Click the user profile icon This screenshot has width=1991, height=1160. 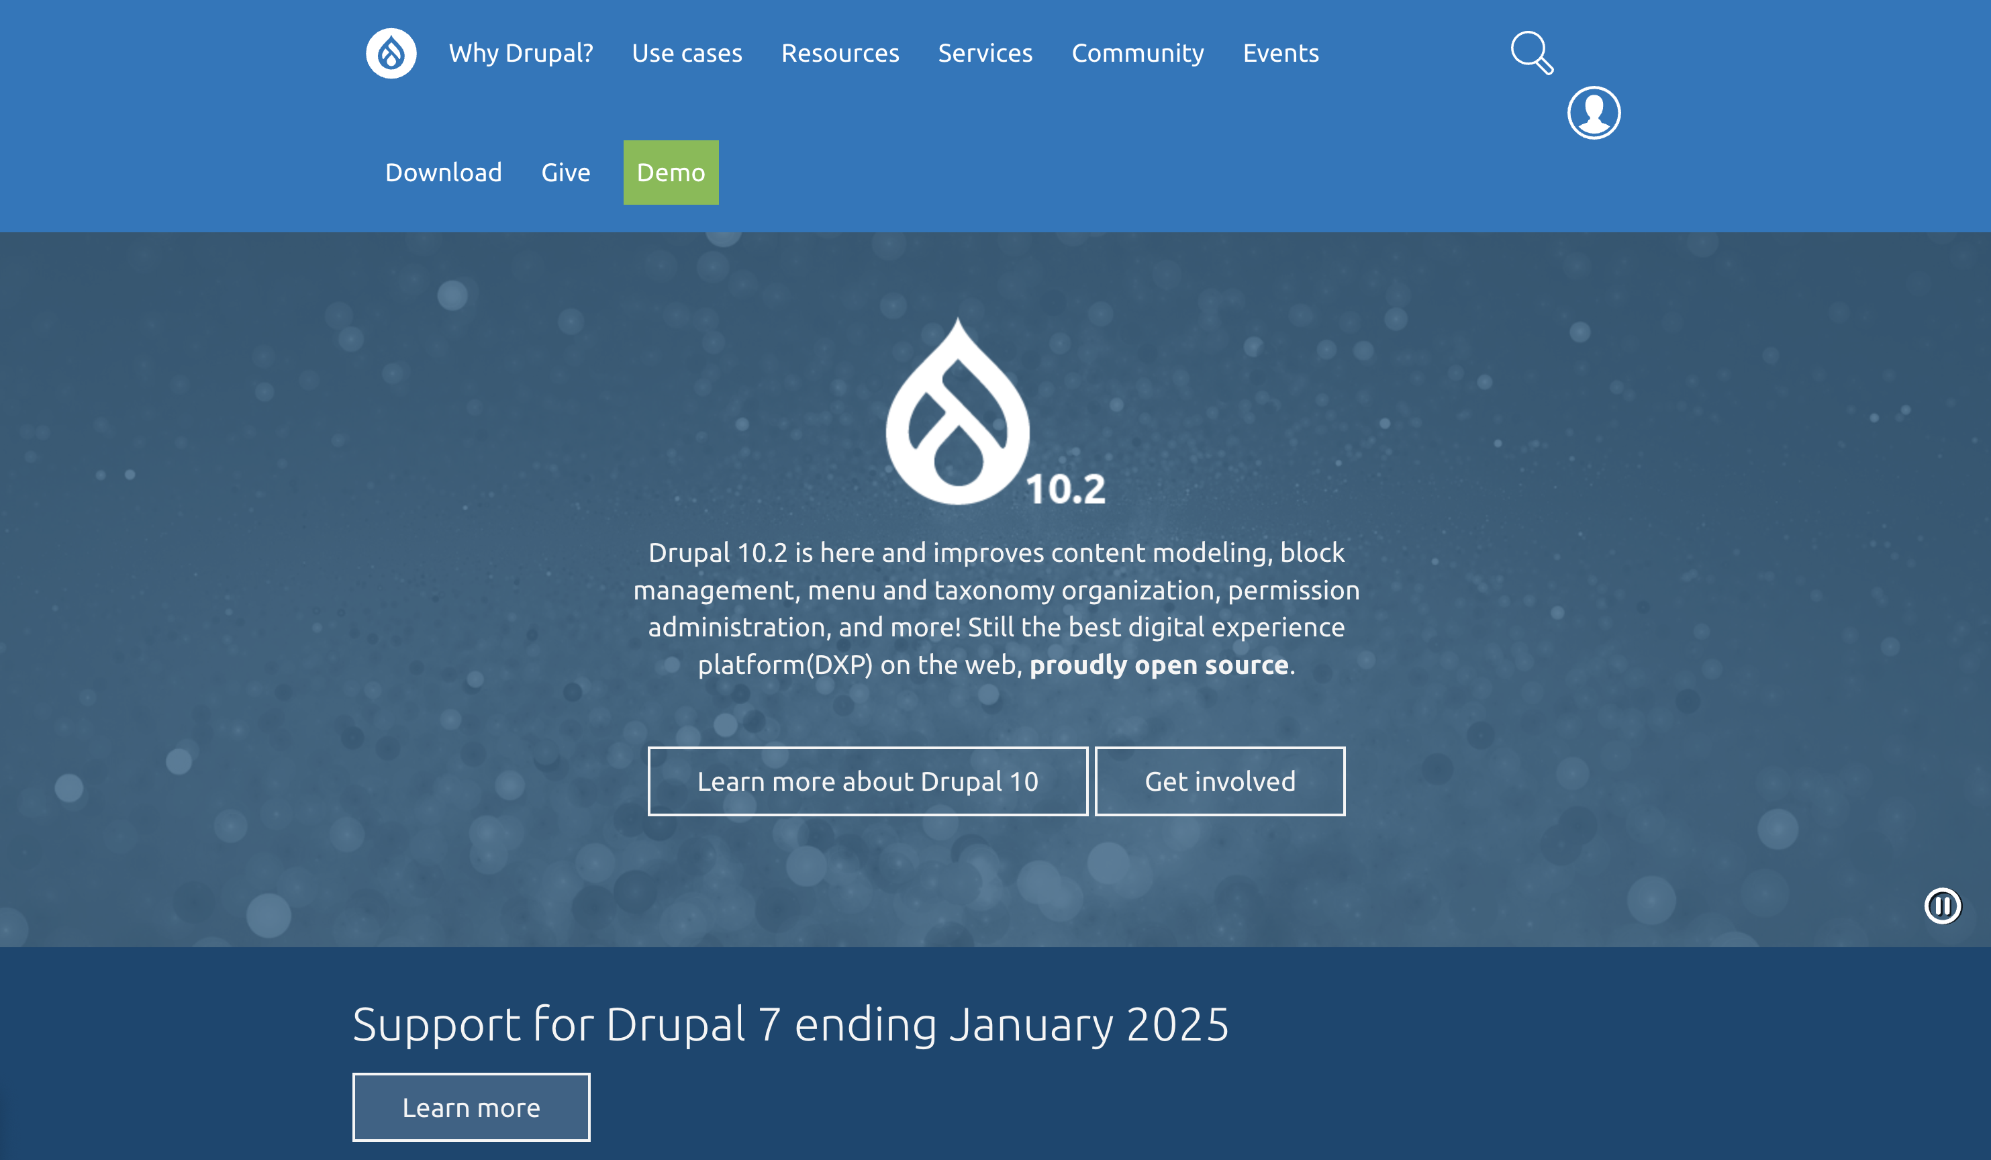(1594, 112)
